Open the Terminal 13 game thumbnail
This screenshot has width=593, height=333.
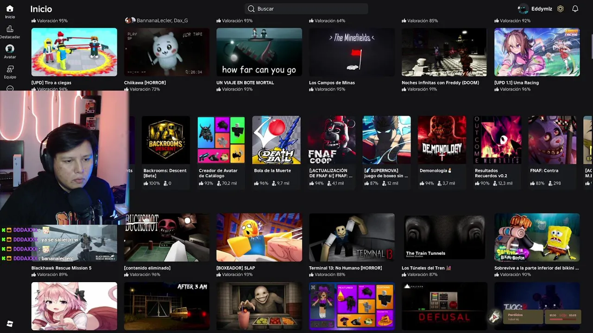(352, 237)
